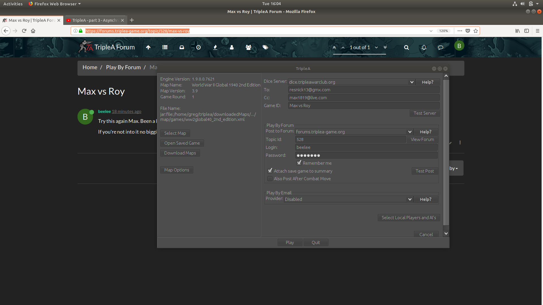The width and height of the screenshot is (543, 305).
Task: Open the Users person icon
Action: 232,47
